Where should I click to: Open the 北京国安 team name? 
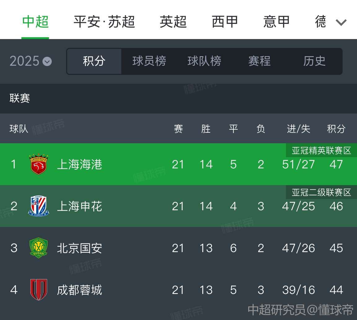(79, 248)
